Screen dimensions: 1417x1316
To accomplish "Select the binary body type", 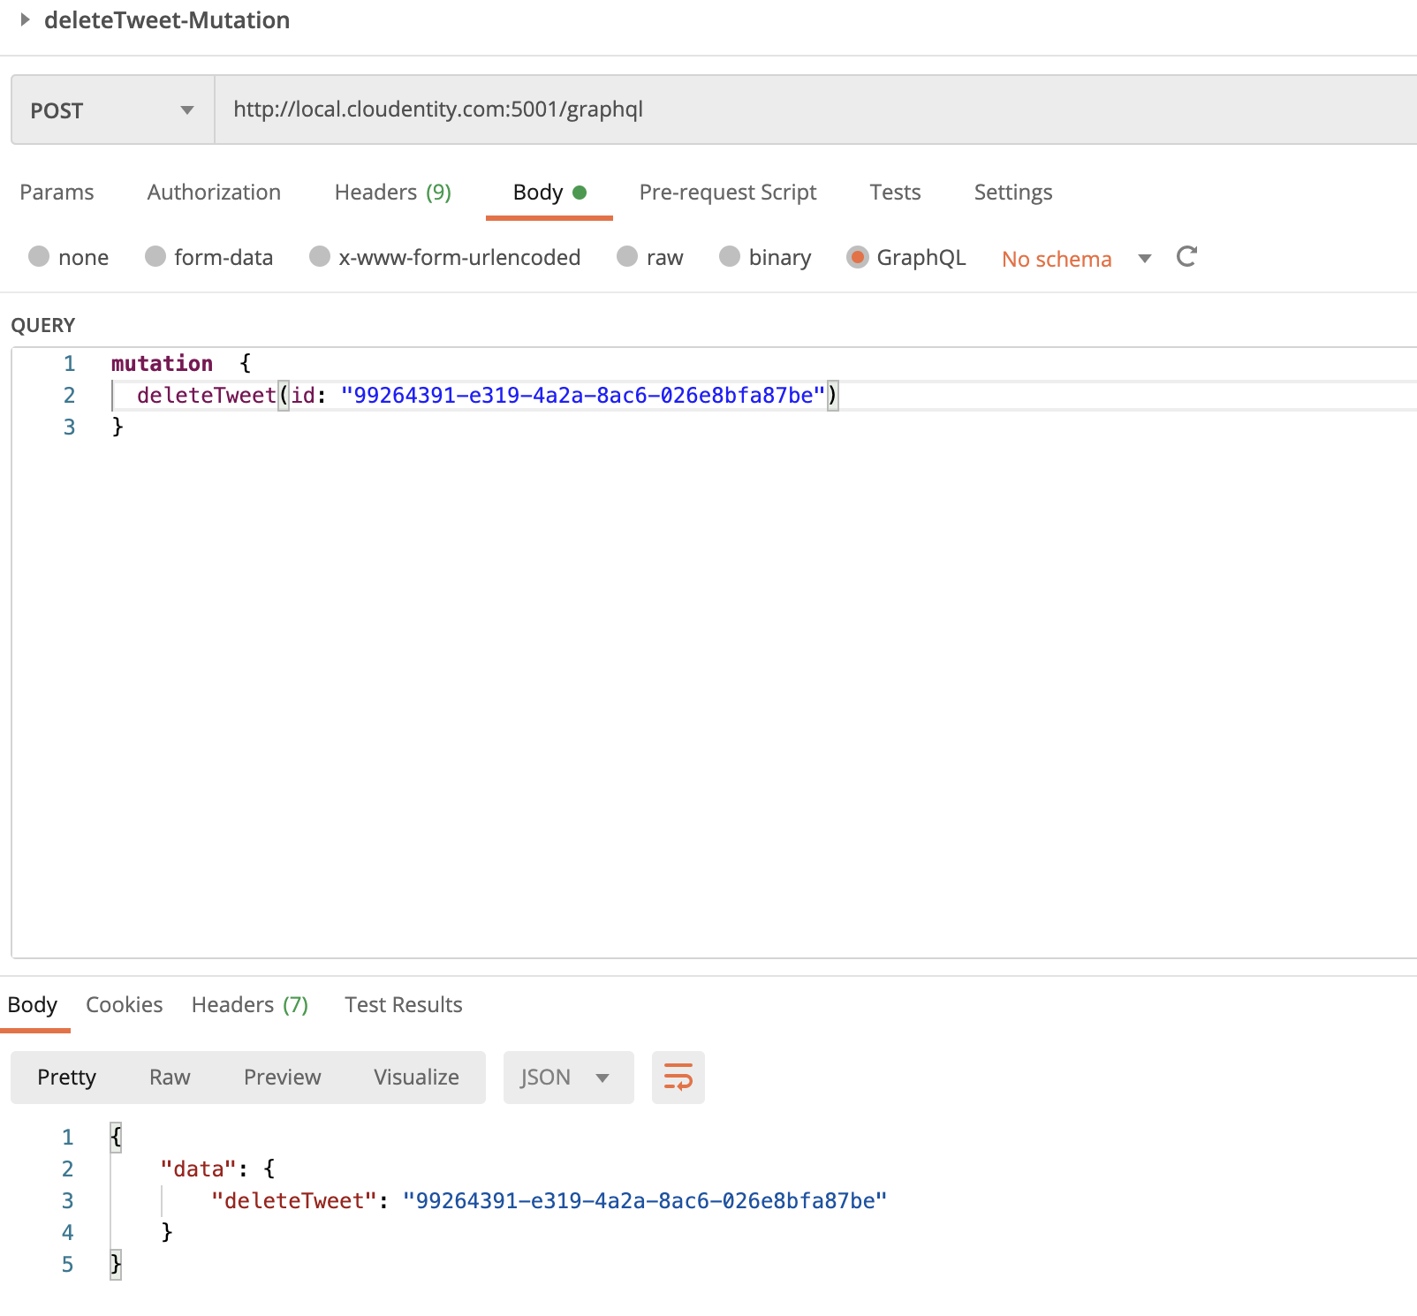I will 730,256.
